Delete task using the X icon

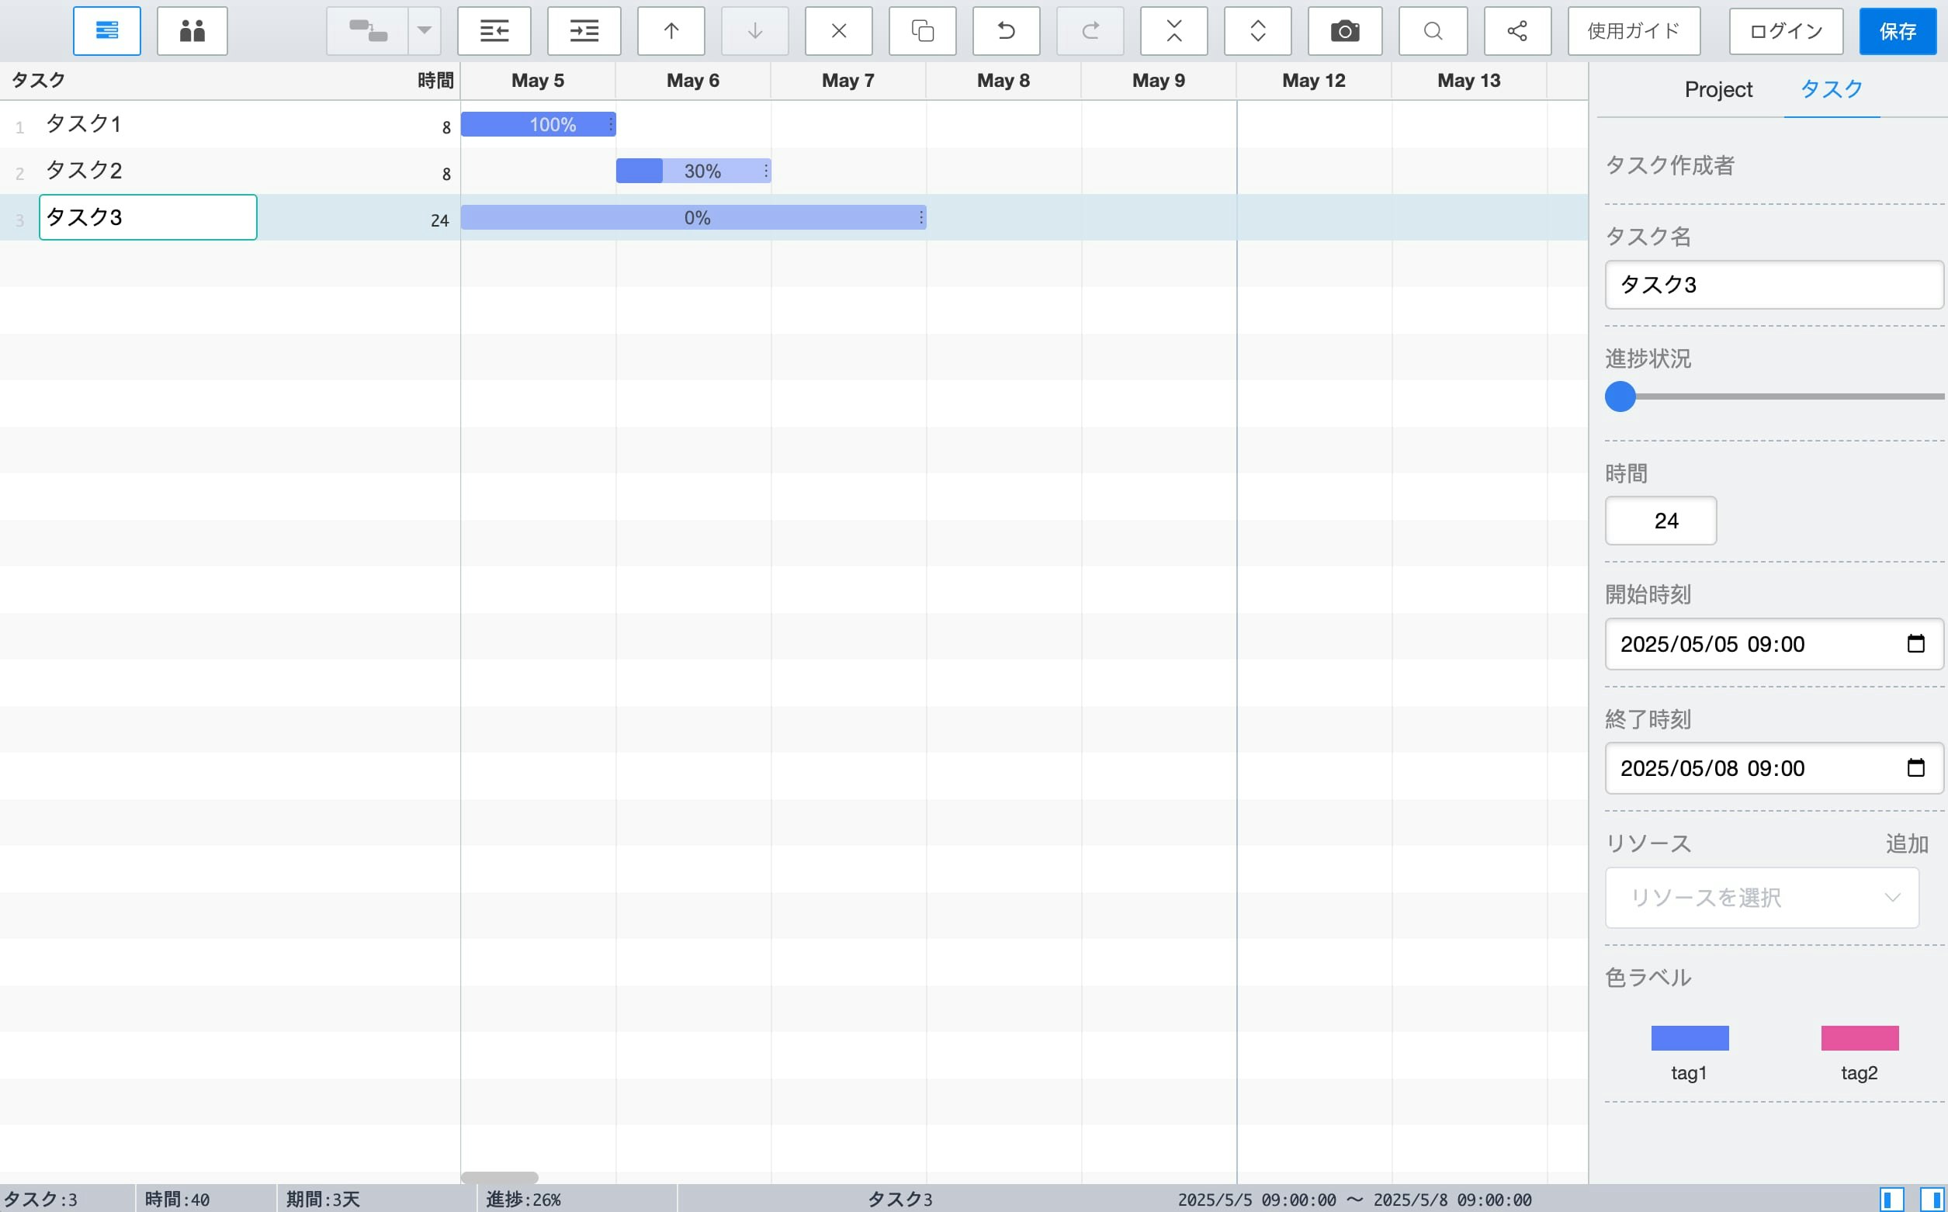pos(838,31)
